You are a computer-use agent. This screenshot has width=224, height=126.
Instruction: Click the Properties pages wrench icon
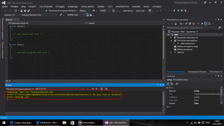coord(177,84)
